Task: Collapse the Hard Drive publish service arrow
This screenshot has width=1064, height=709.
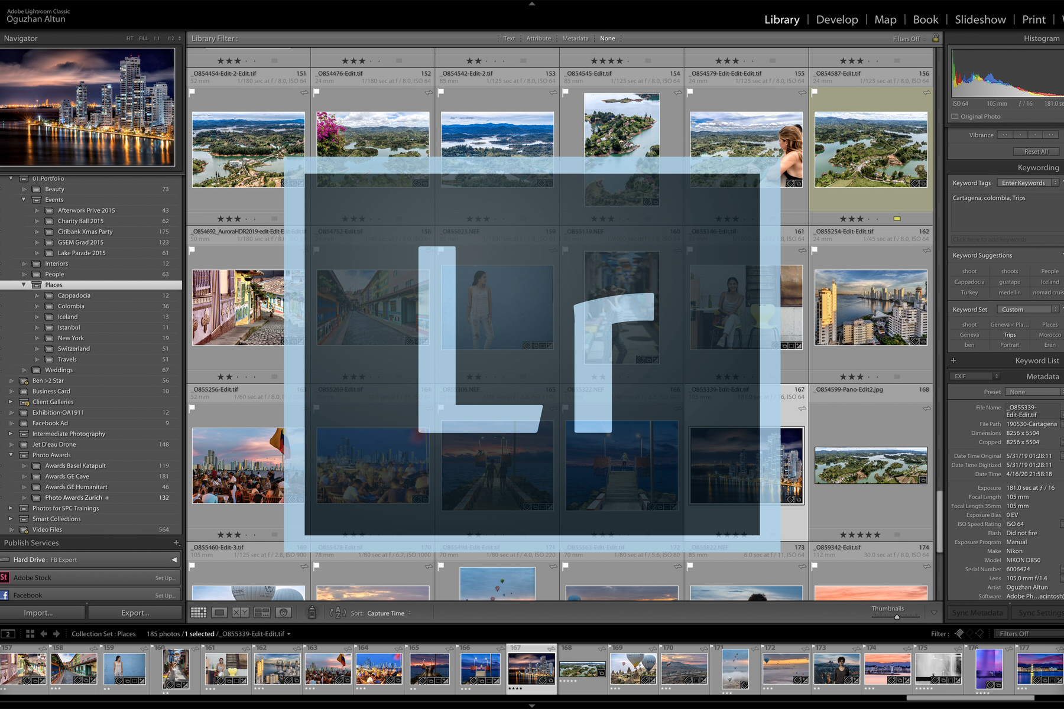Action: pyautogui.click(x=174, y=560)
